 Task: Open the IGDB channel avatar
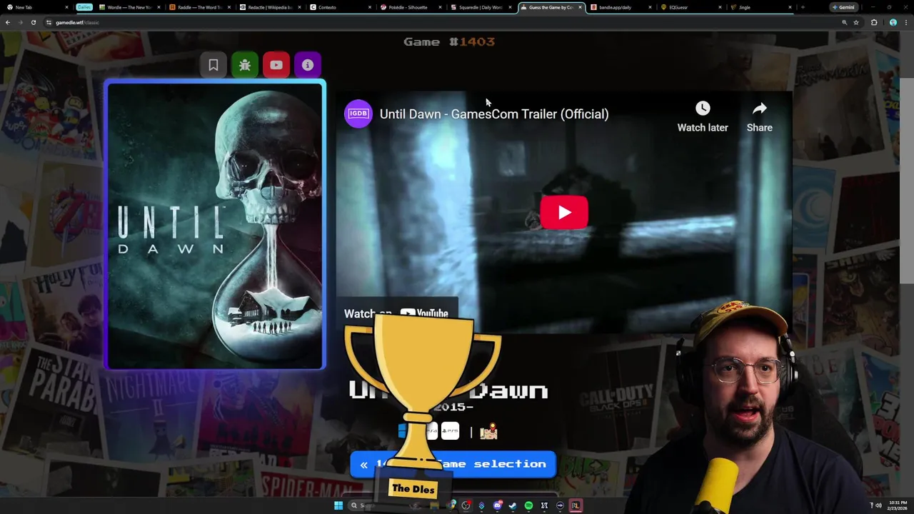[x=358, y=114]
